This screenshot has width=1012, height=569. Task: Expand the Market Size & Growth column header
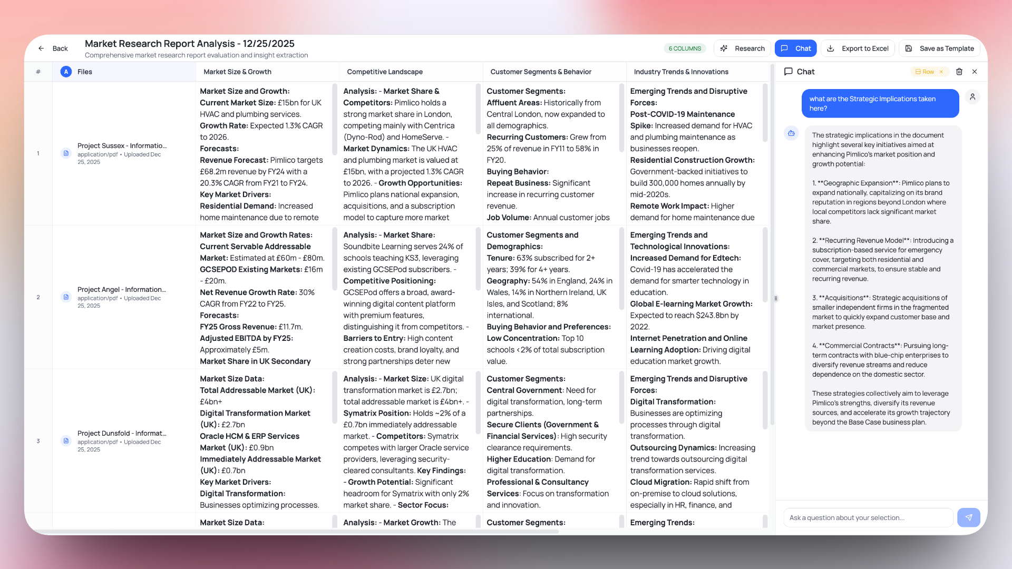[x=237, y=72]
